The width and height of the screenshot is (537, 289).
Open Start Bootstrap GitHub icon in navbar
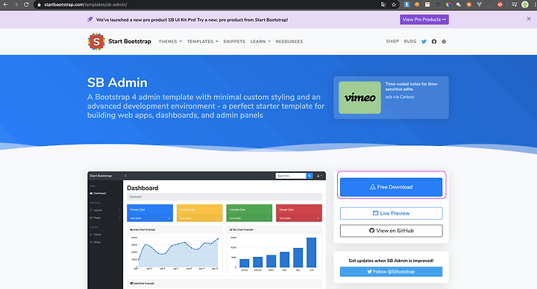click(x=434, y=42)
